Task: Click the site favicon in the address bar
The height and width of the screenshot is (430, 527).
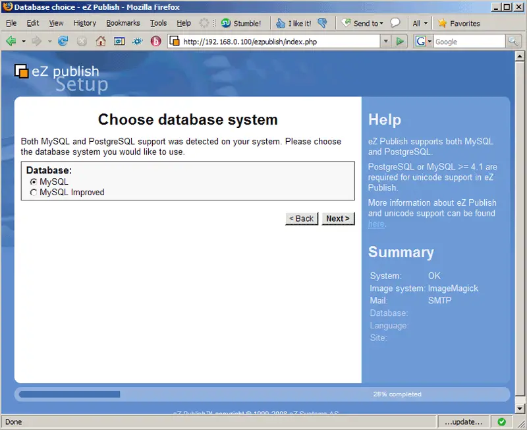Action: pyautogui.click(x=175, y=42)
